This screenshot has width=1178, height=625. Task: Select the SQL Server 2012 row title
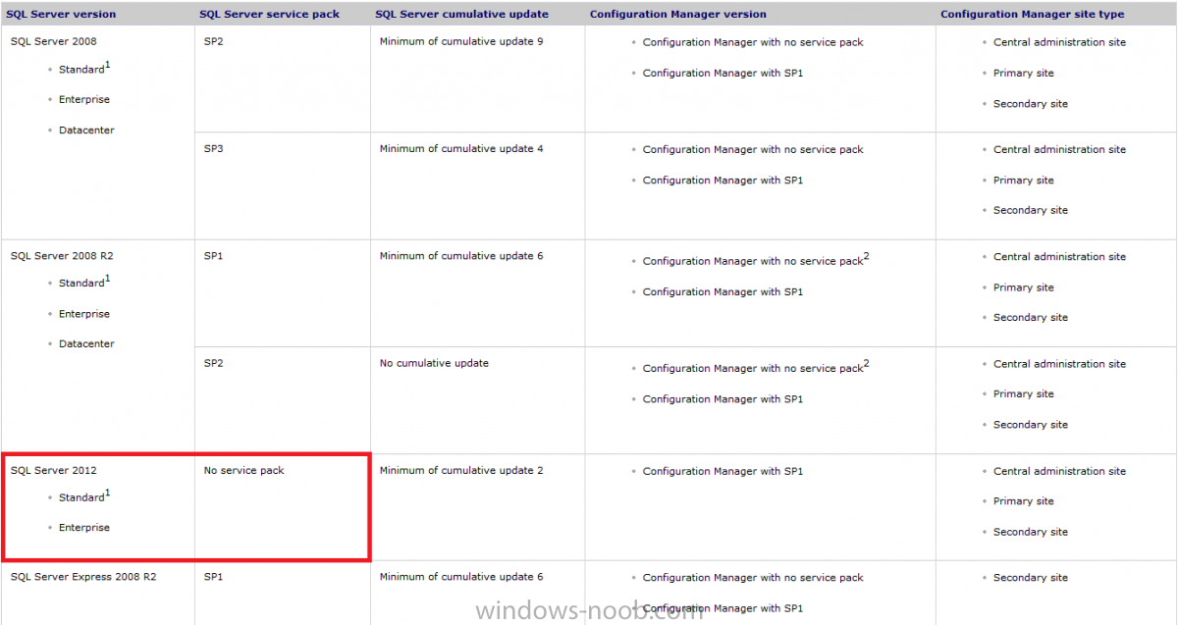pyautogui.click(x=53, y=471)
